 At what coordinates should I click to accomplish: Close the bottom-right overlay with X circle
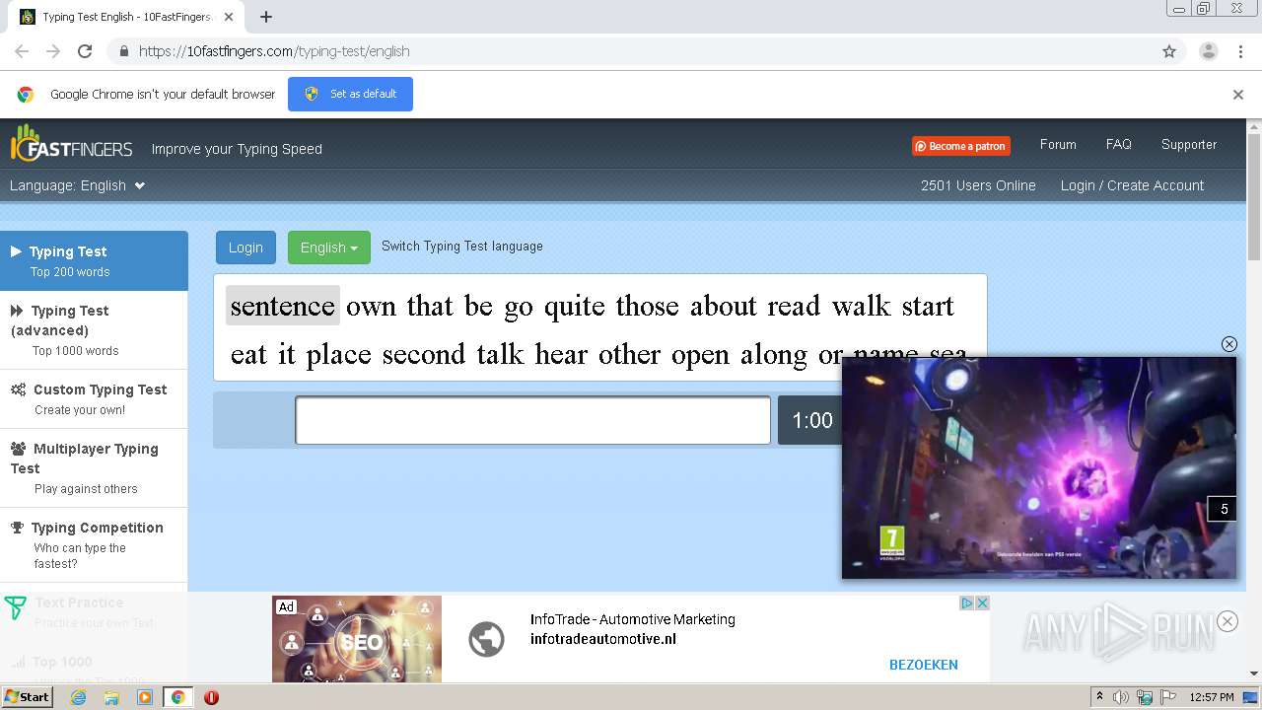pyautogui.click(x=1227, y=621)
